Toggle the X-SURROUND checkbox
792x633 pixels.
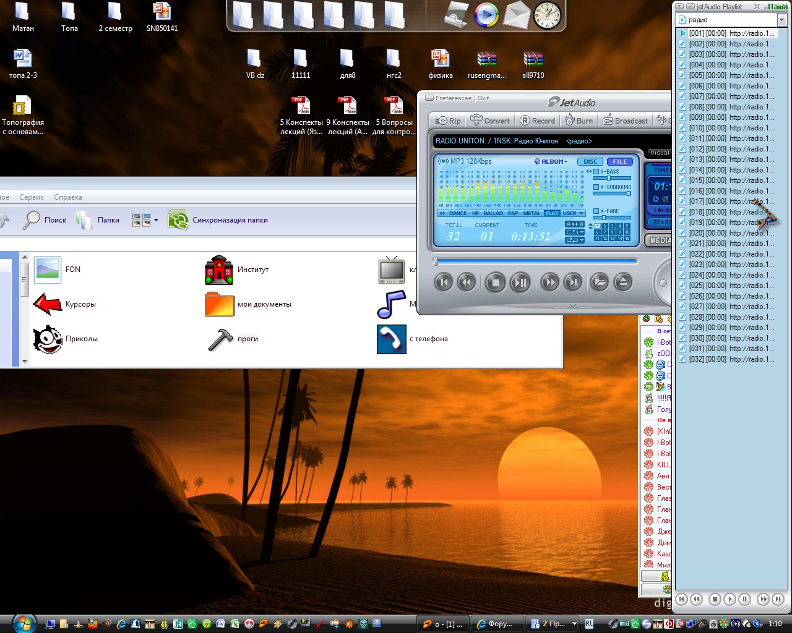[x=596, y=187]
